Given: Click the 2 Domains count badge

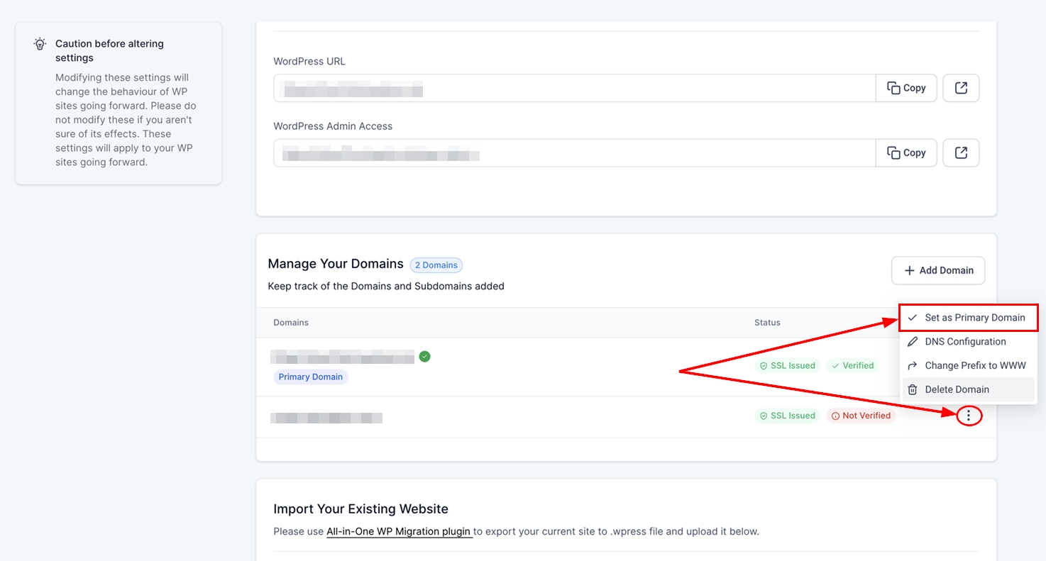Looking at the screenshot, I should coord(436,265).
